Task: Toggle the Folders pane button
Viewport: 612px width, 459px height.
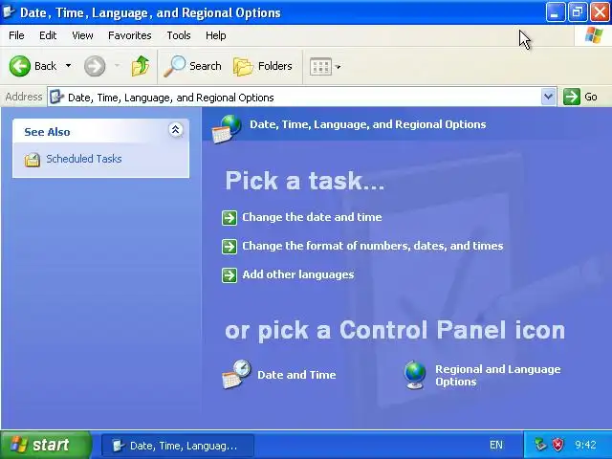Action: pyautogui.click(x=262, y=66)
